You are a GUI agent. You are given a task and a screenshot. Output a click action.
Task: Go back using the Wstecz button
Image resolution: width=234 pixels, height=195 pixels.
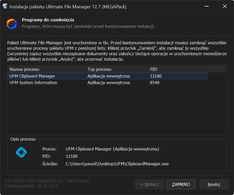click(x=150, y=184)
